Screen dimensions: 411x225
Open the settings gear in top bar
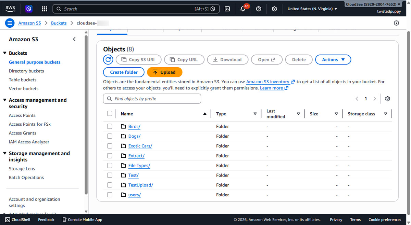click(274, 9)
